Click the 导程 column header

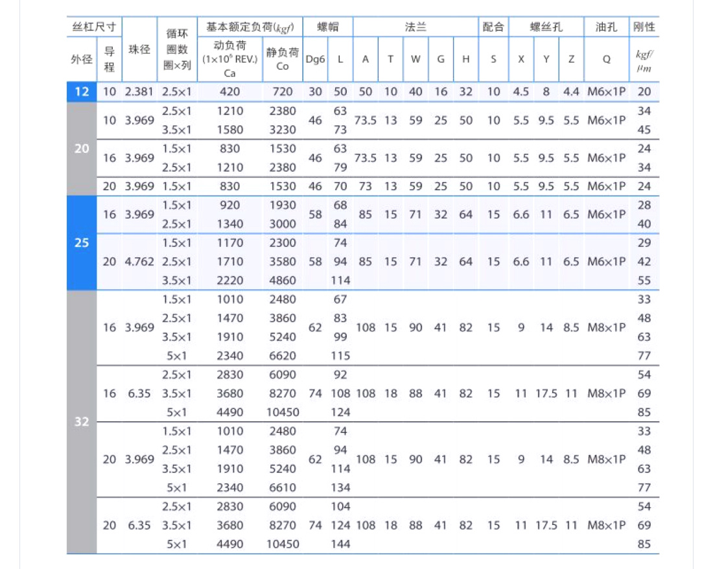click(x=109, y=59)
